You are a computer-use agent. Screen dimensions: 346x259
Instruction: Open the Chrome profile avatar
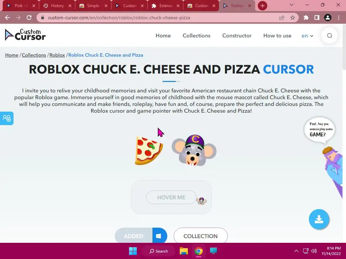pyautogui.click(x=328, y=18)
